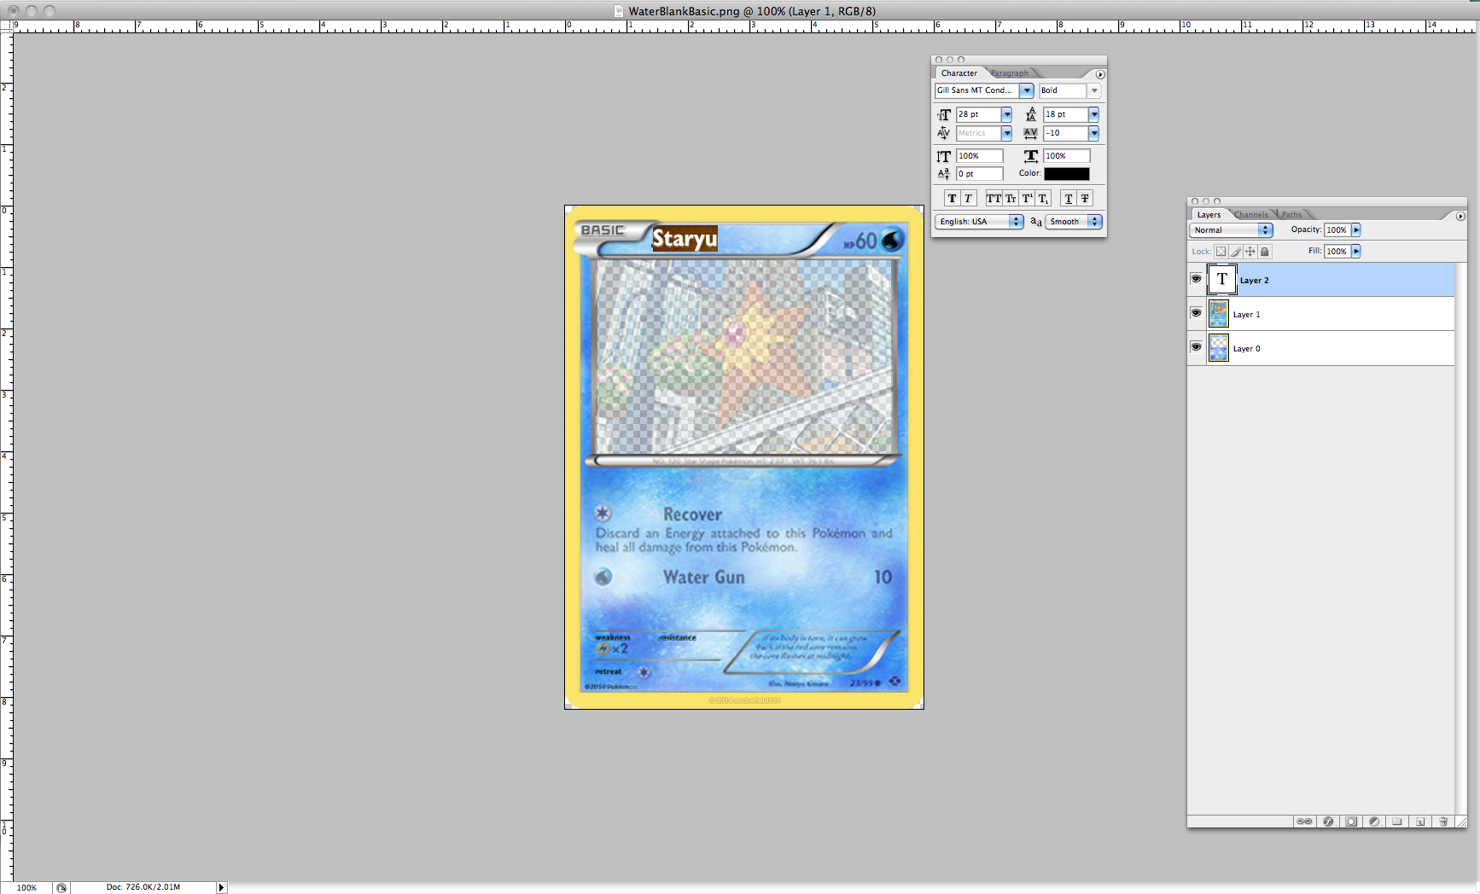Click the highlighted Staryu text on canvas
The height and width of the screenshot is (894, 1480).
(685, 239)
